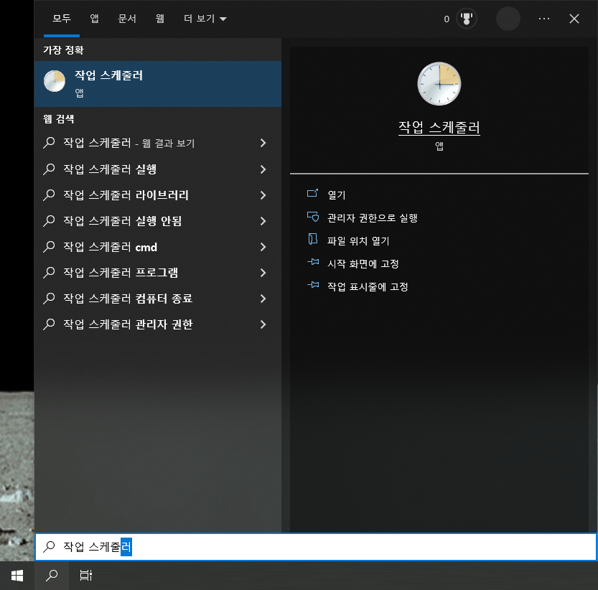Click the Microsoft Rewards shield icon
The height and width of the screenshot is (590, 598).
click(467, 19)
